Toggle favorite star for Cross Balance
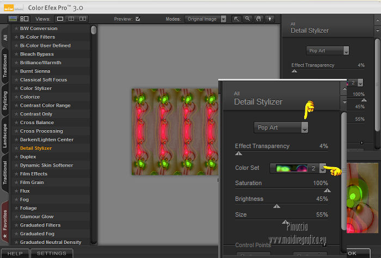This screenshot has height=258, width=381. (16, 122)
